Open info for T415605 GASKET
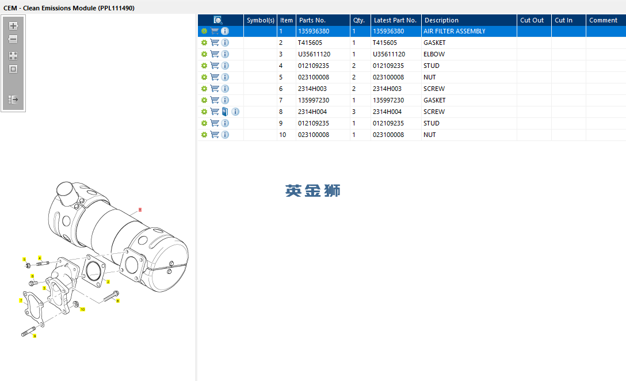626x381 pixels. pos(225,43)
